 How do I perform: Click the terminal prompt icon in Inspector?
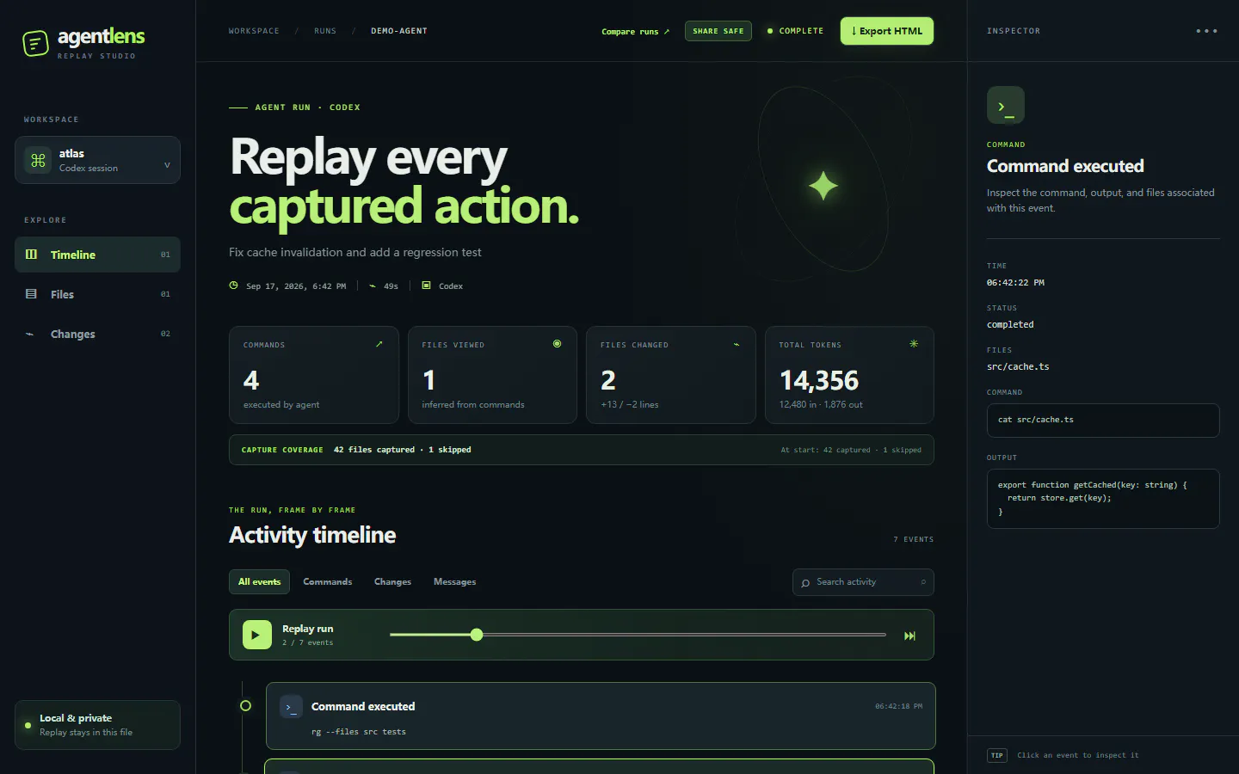1006,106
